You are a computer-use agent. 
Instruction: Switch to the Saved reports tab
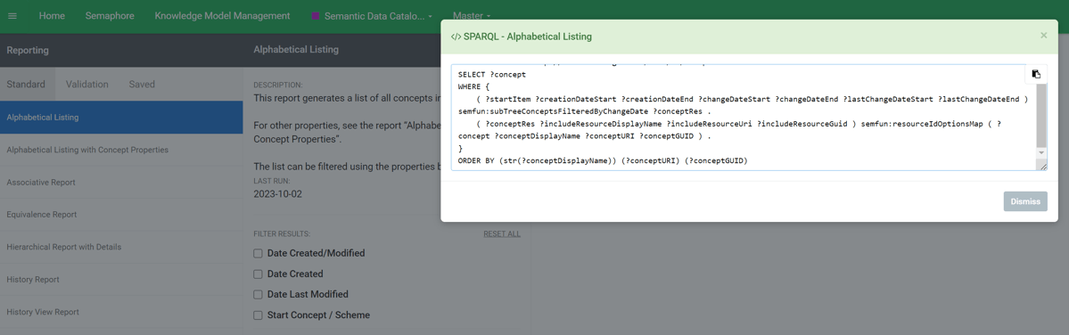[x=142, y=85]
